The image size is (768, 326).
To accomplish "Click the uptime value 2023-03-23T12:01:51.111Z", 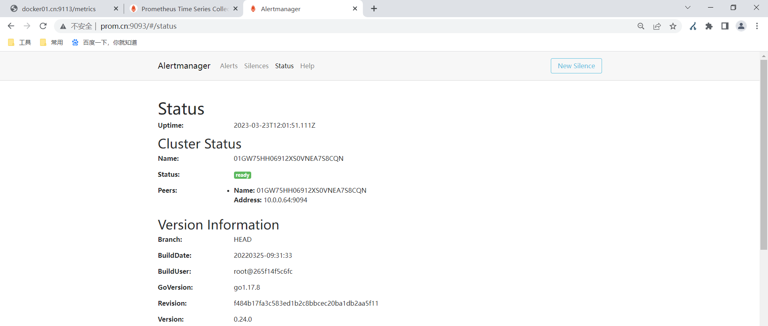I will [x=274, y=125].
